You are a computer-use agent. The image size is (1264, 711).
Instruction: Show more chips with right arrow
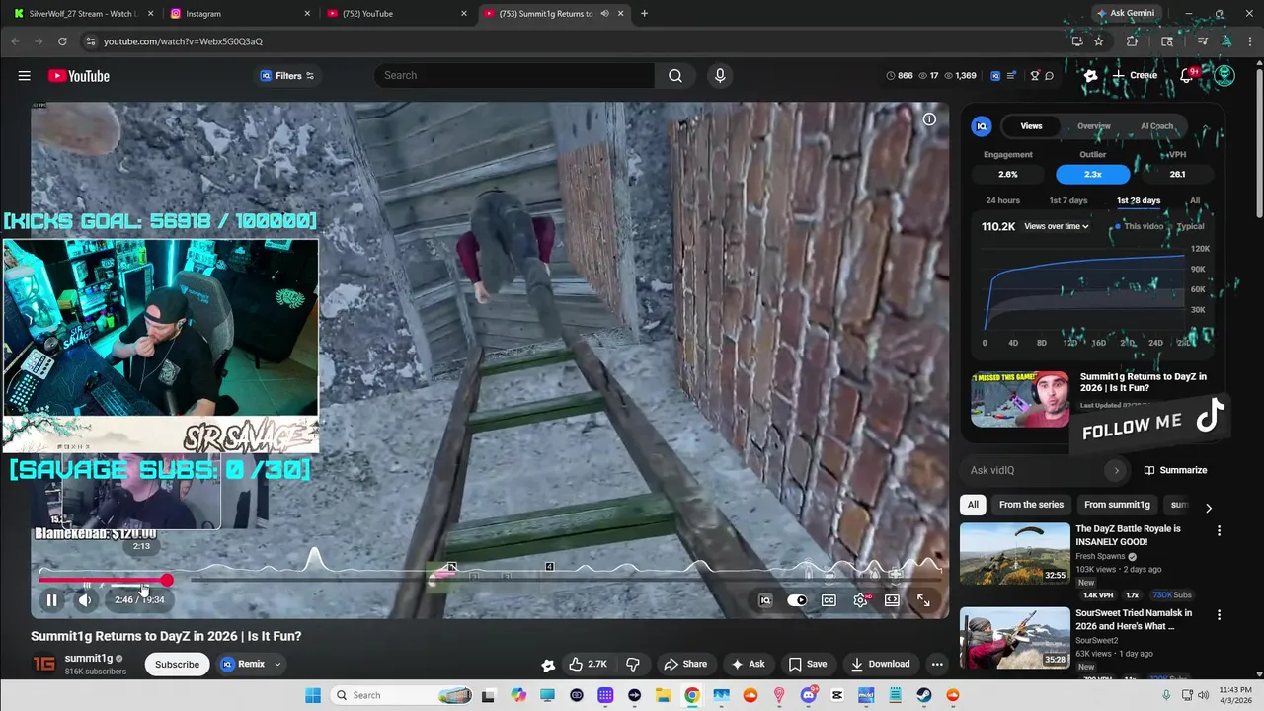(x=1208, y=508)
